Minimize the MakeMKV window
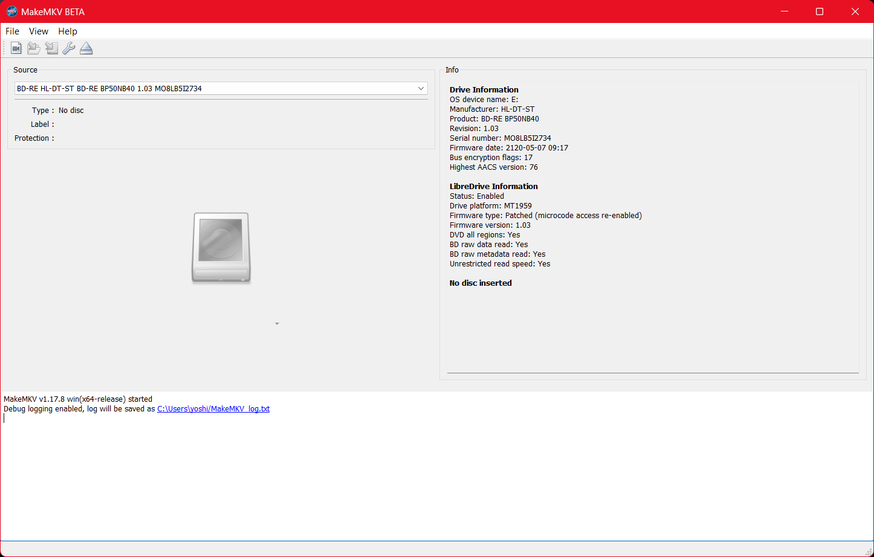874x557 pixels. 785,11
